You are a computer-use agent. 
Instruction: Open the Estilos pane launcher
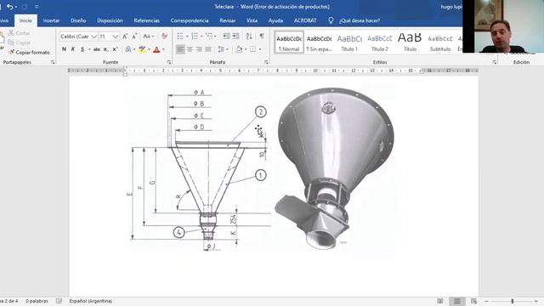[495, 62]
